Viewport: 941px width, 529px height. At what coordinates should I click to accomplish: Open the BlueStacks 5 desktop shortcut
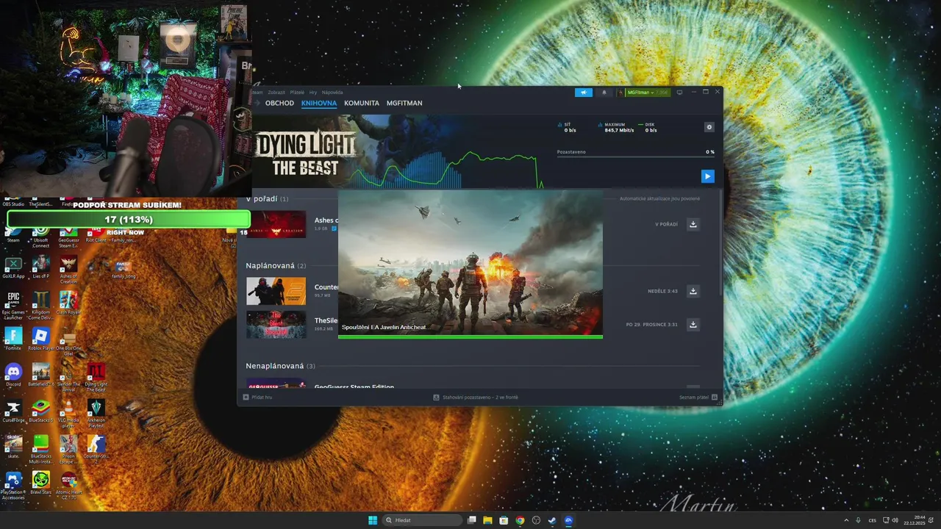[40, 411]
